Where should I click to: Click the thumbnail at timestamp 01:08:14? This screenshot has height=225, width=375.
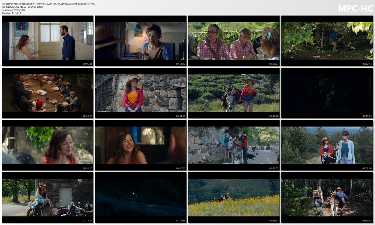click(x=327, y=145)
